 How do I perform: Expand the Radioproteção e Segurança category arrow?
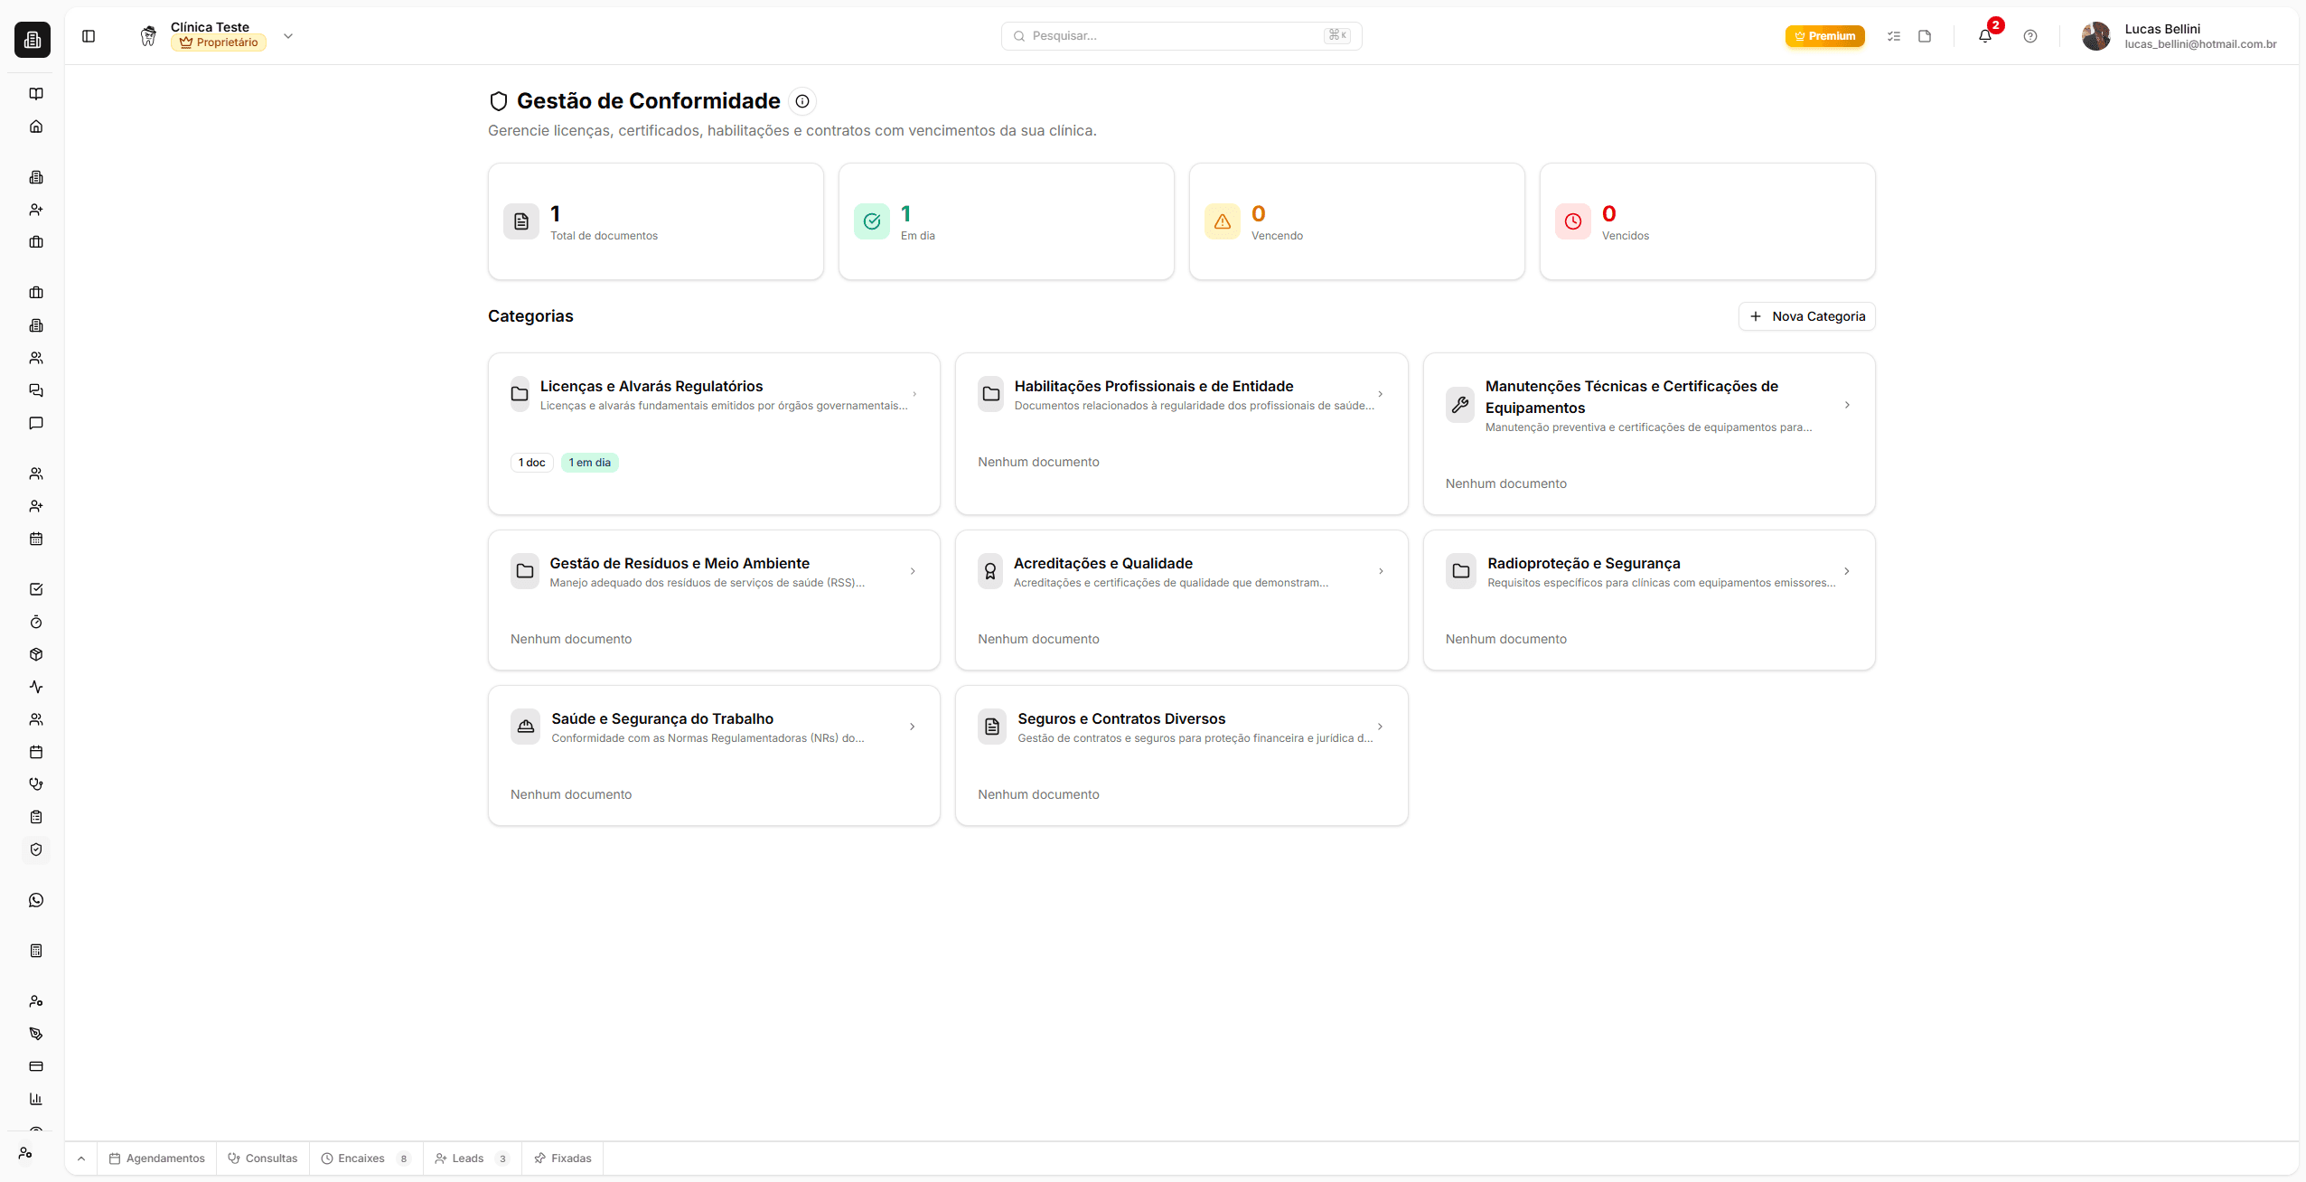(x=1846, y=570)
